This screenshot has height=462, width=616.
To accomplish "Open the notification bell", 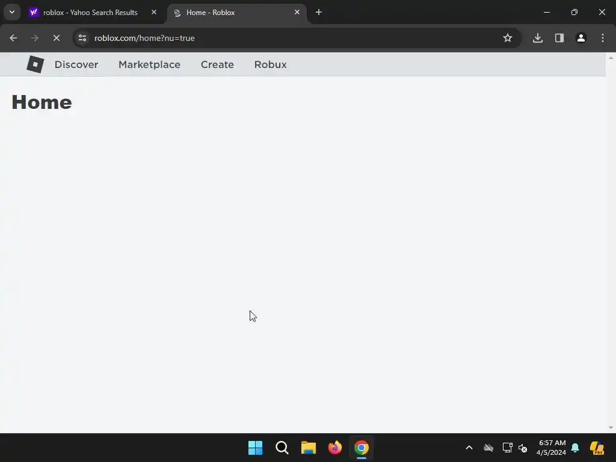I will tap(575, 448).
